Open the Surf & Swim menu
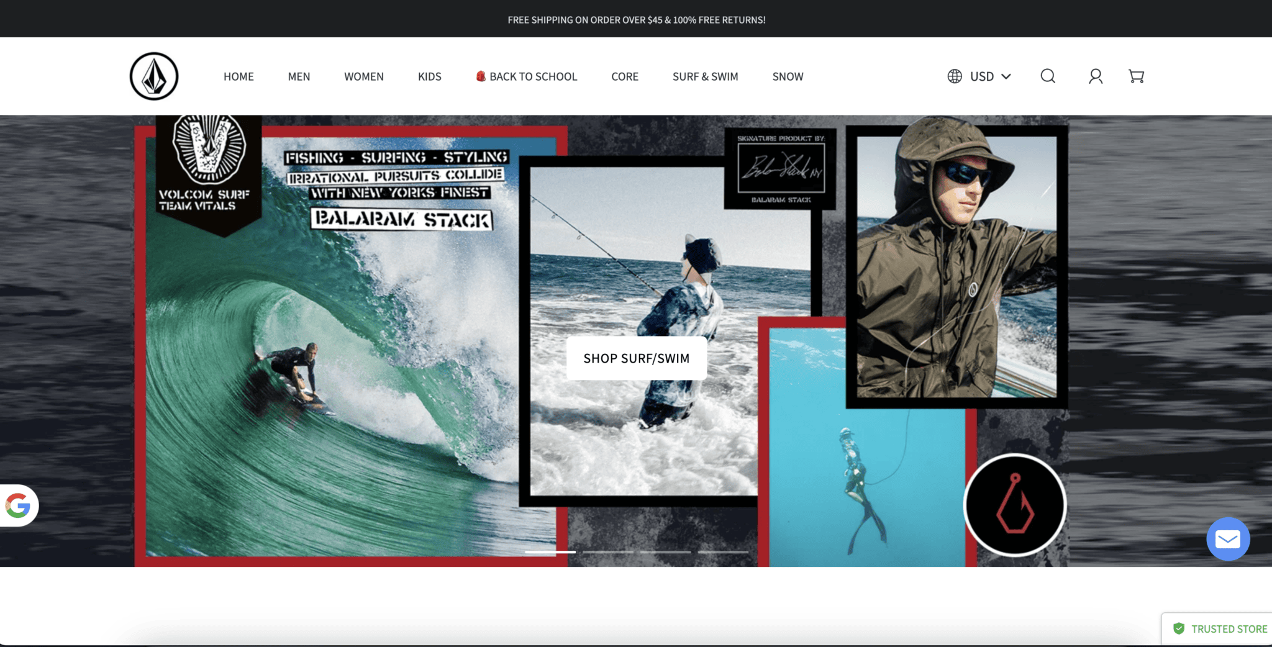The height and width of the screenshot is (647, 1272). (705, 76)
